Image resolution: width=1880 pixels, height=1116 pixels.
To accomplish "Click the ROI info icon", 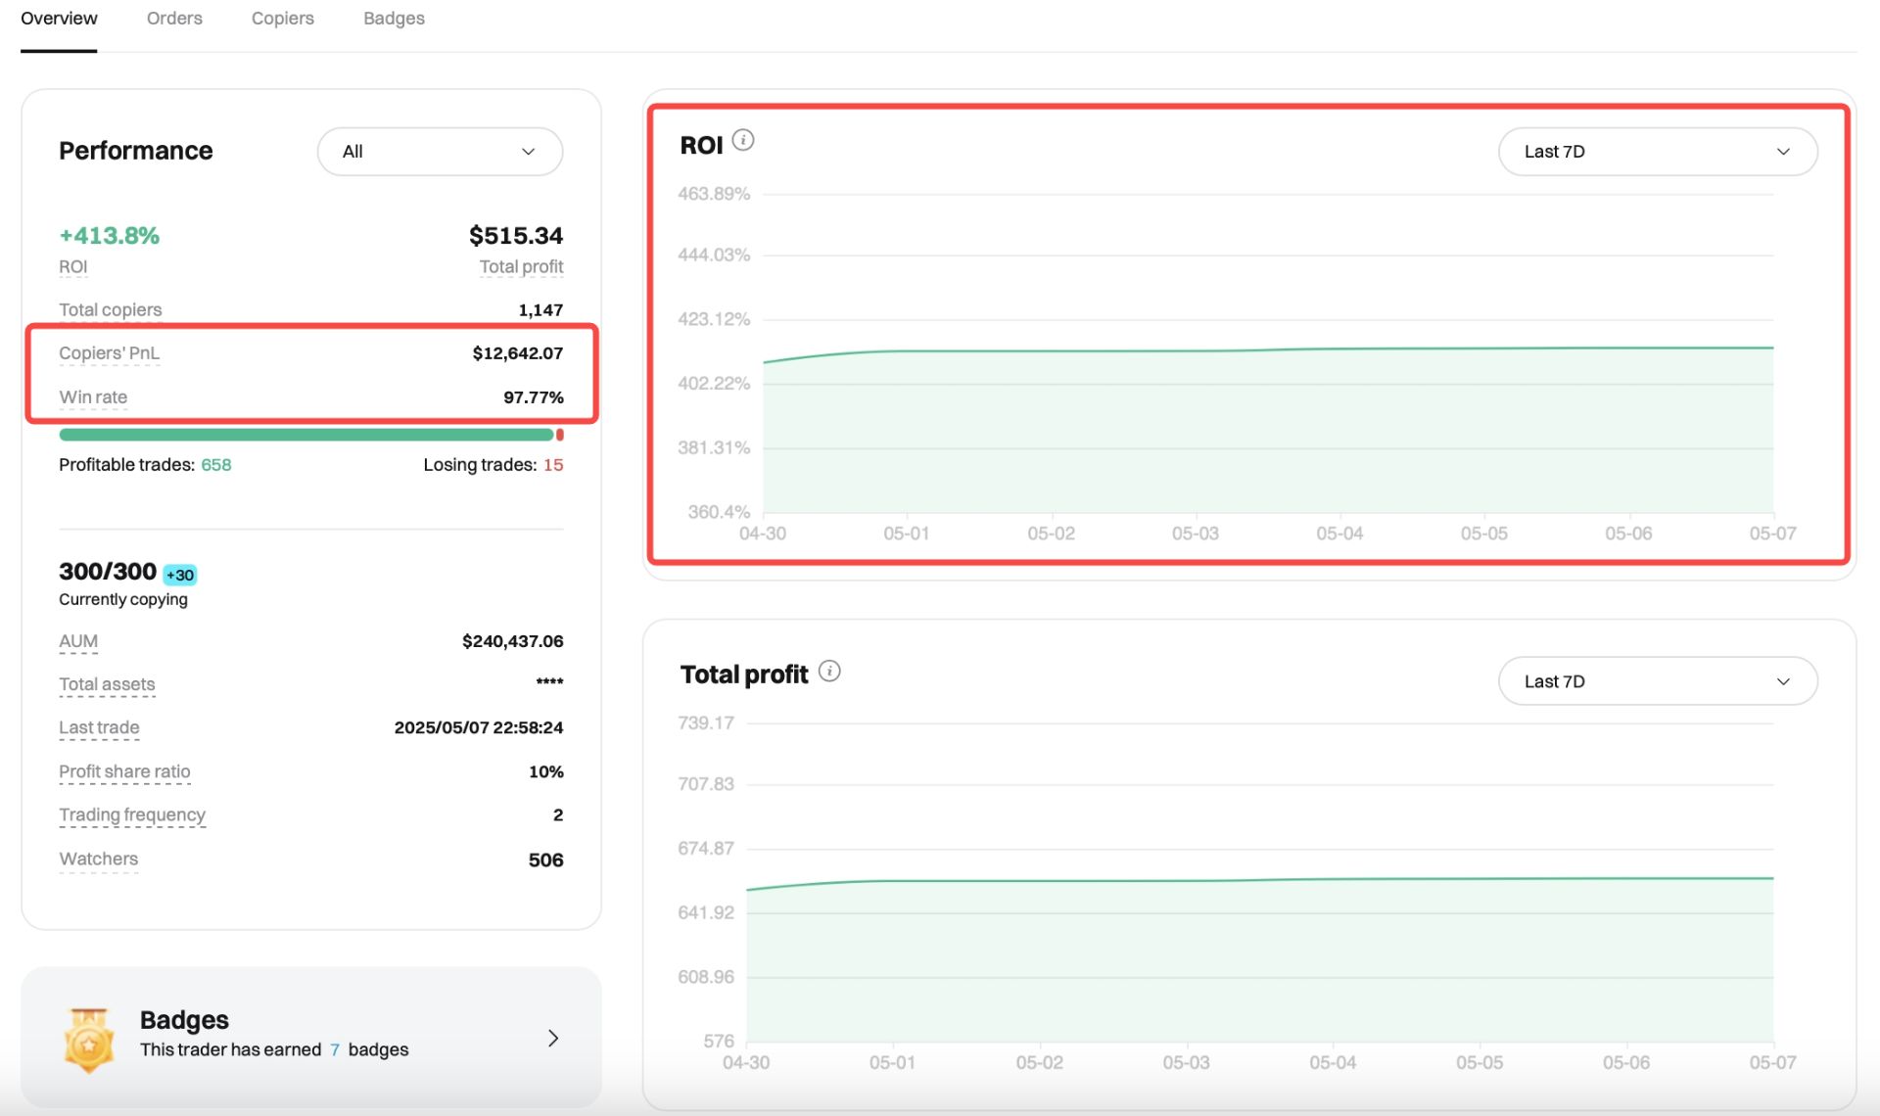I will coord(743,141).
